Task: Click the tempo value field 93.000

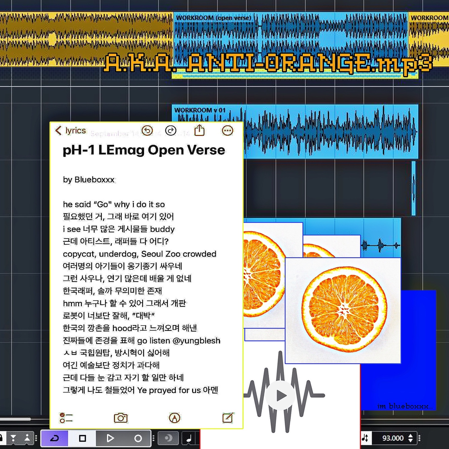Action: click(393, 438)
